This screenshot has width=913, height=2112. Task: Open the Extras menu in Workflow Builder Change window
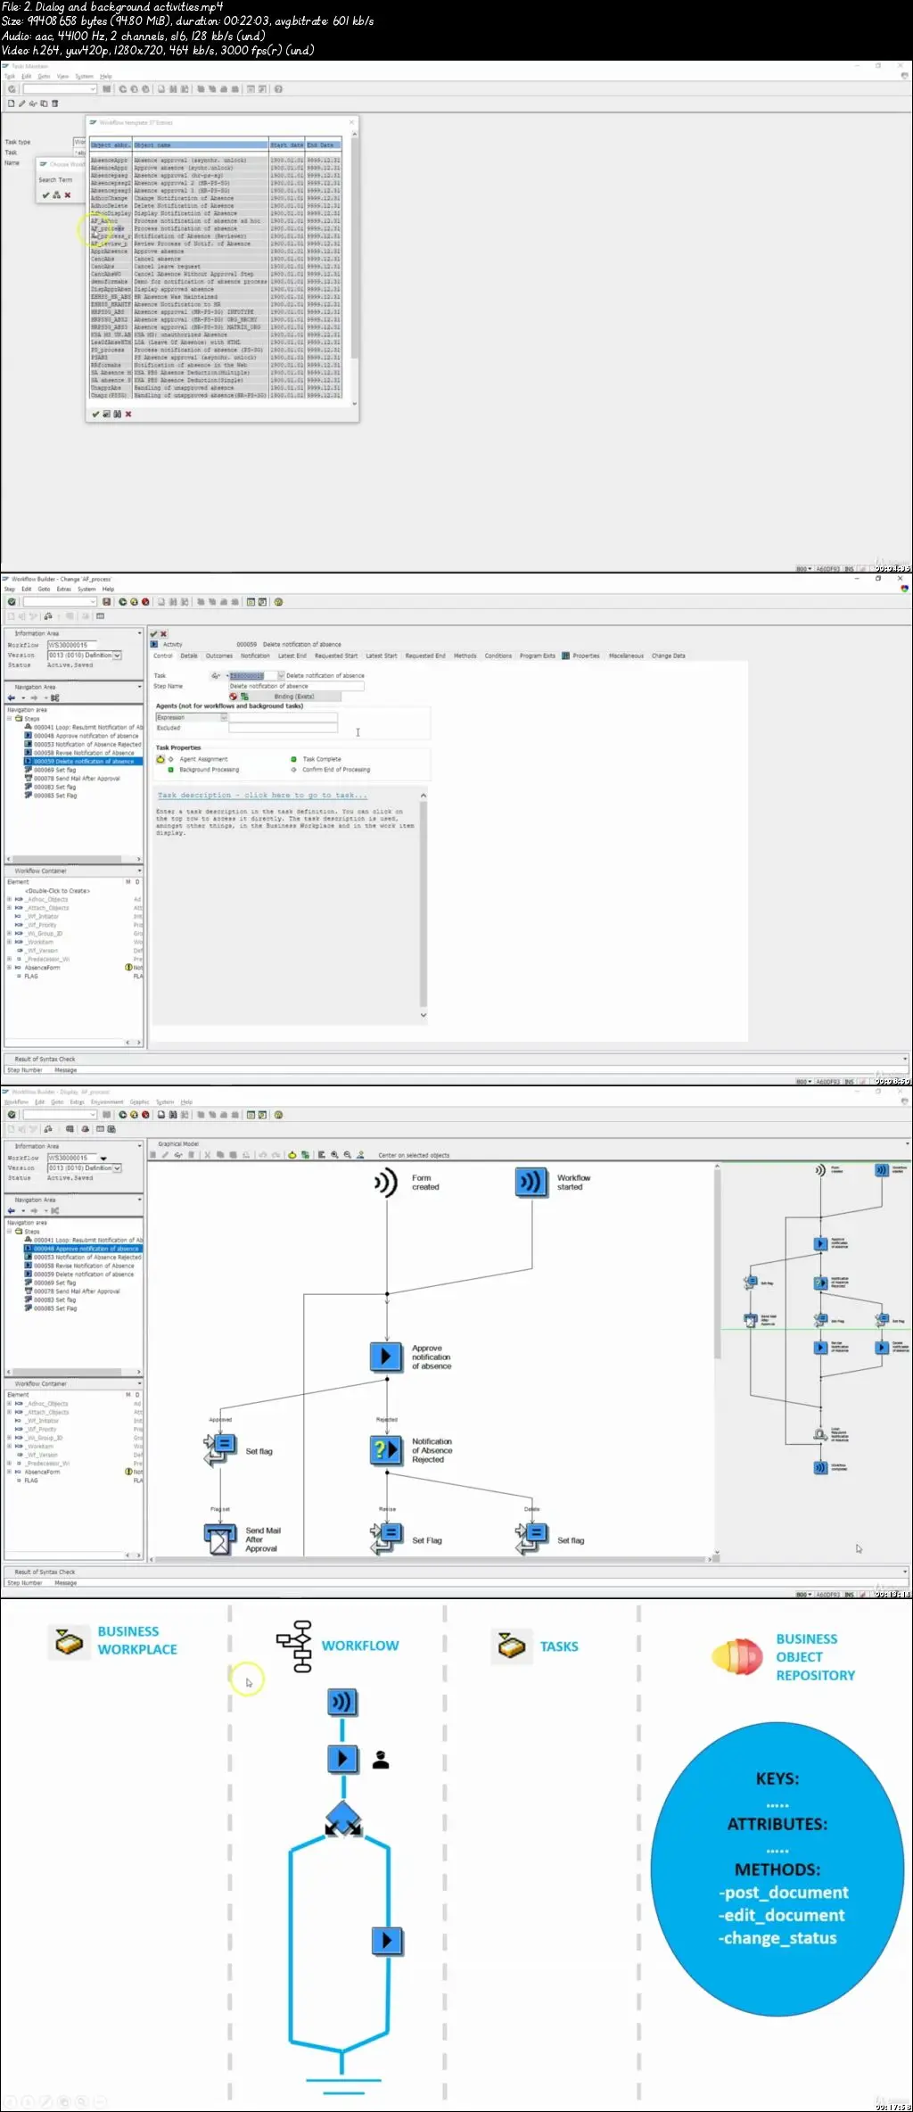64,589
